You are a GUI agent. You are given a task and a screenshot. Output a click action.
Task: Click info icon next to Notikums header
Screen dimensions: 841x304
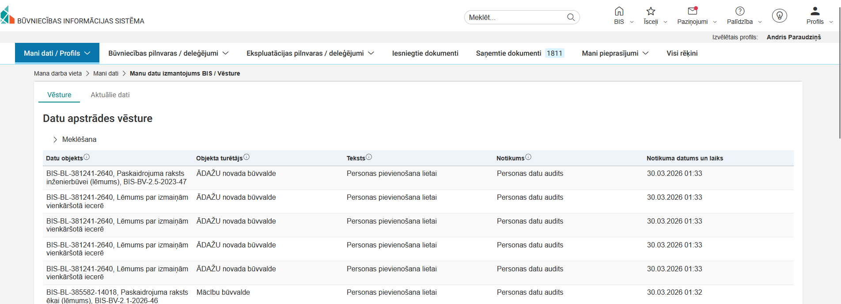528,157
